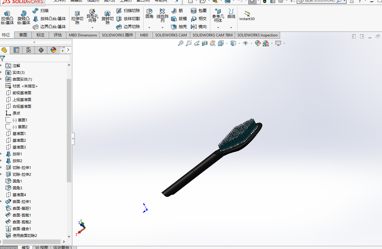Select the 拉伸凸台/基体 extrude boss tool
382x249 pixels.
click(7, 18)
